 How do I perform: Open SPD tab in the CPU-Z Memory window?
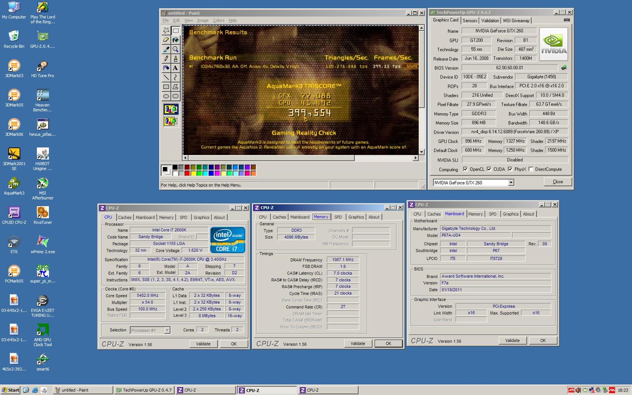coord(338,217)
